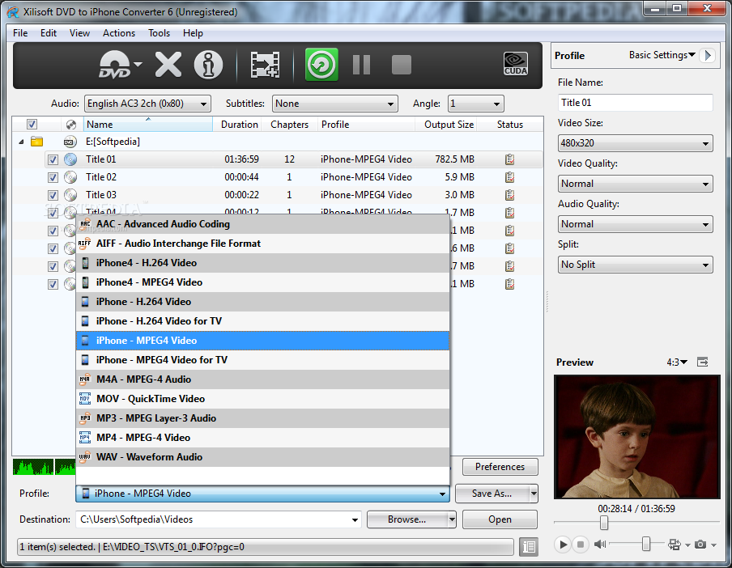The height and width of the screenshot is (568, 732).
Task: Click the preview seek slider handle
Action: (x=603, y=523)
